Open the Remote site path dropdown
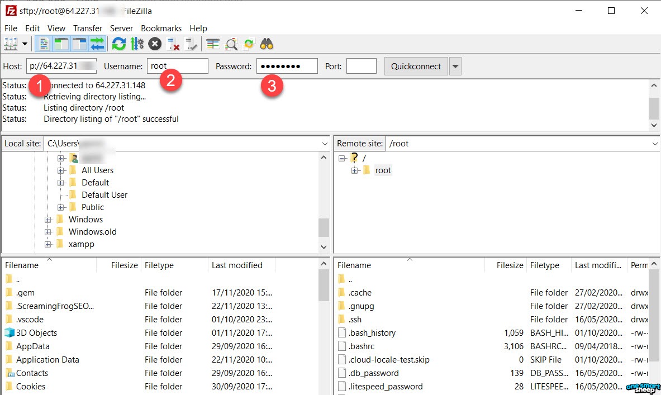 click(x=655, y=144)
